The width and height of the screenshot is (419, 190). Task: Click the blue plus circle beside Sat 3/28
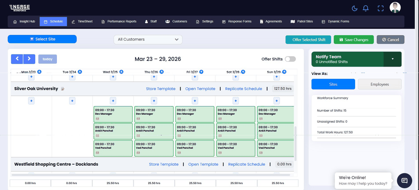[x=243, y=72]
